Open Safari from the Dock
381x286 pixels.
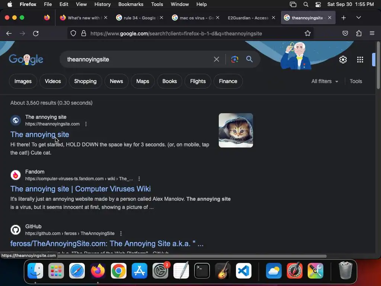click(77, 271)
